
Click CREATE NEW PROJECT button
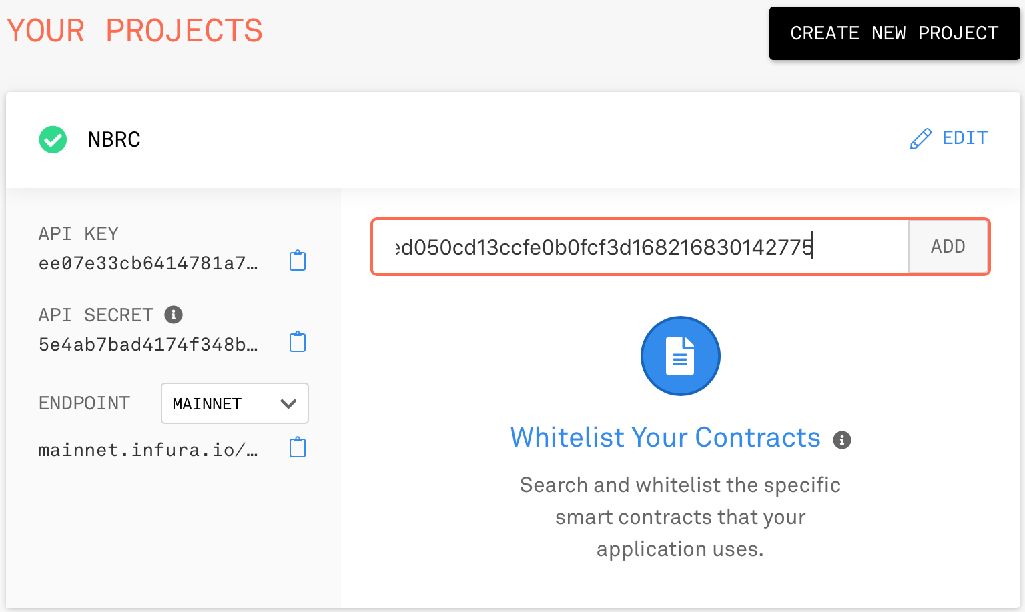(894, 33)
